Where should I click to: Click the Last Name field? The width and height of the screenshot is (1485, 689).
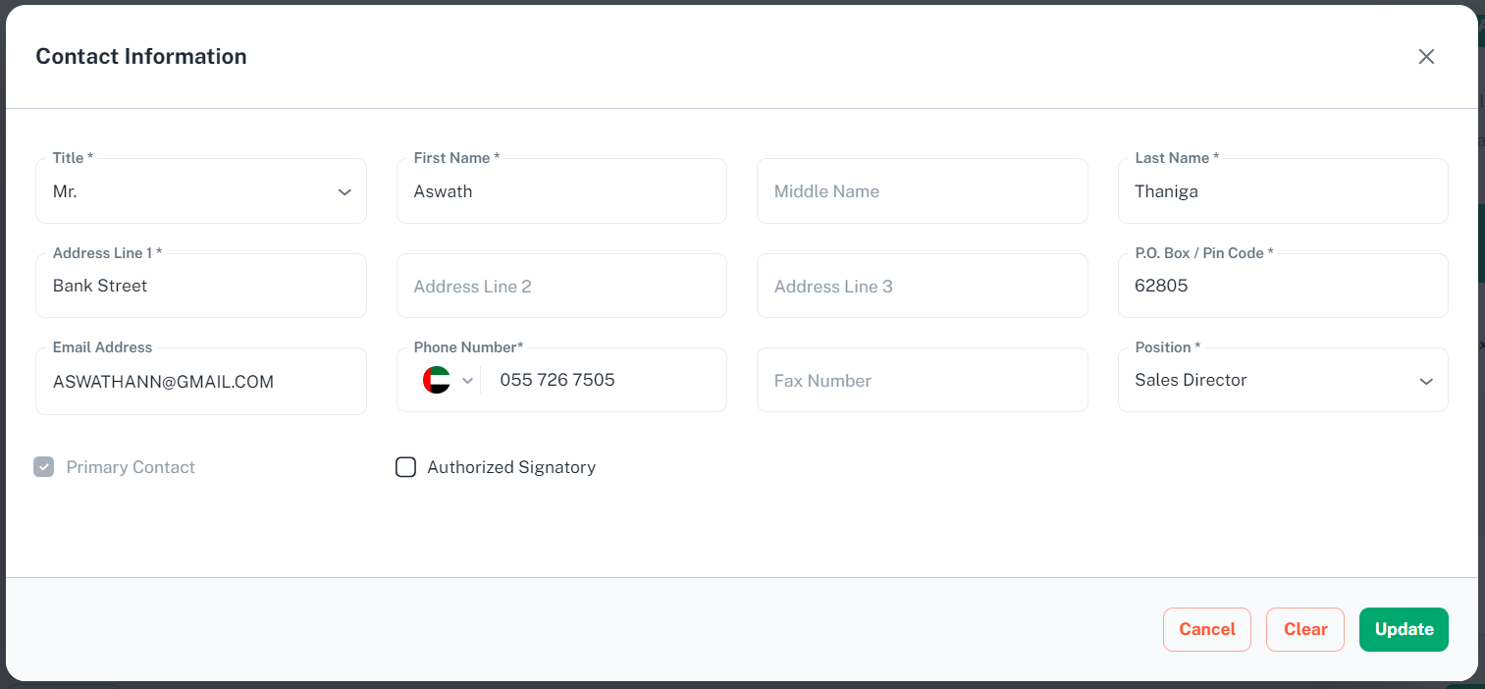tap(1282, 191)
